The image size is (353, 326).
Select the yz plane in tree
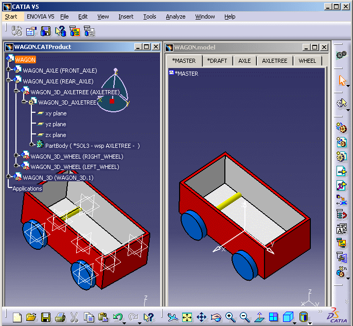click(x=56, y=124)
